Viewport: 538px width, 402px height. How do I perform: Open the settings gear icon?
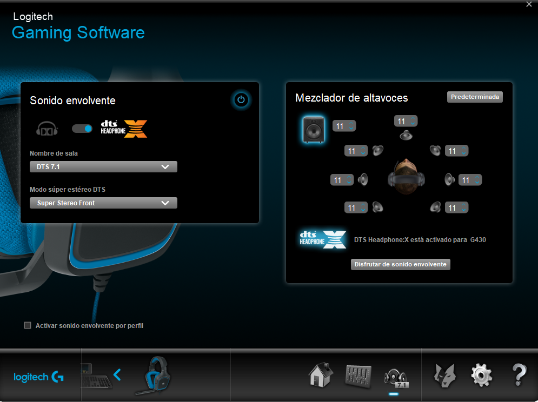tap(482, 375)
